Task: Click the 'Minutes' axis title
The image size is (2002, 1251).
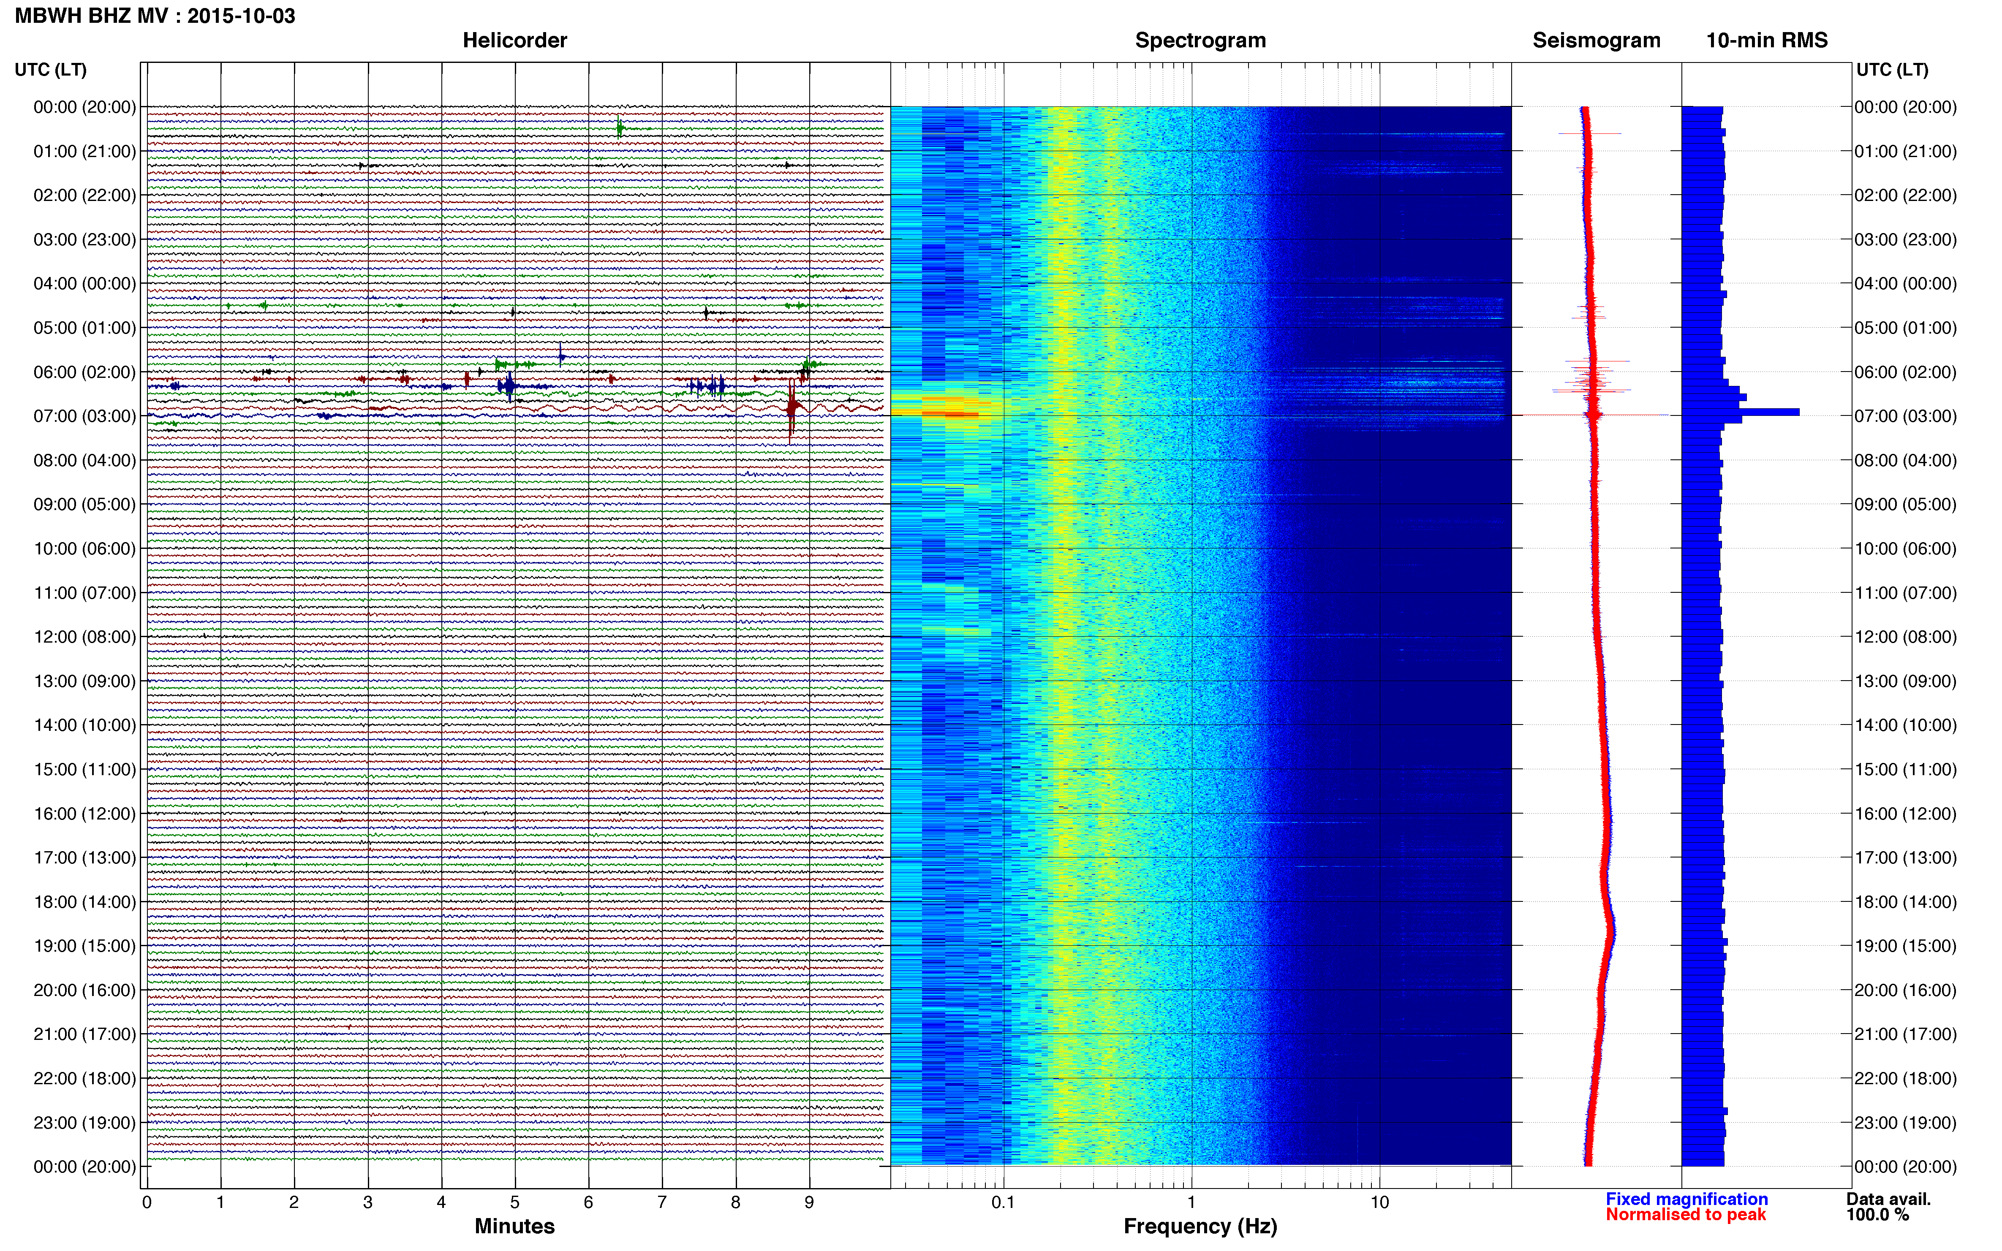Action: point(515,1226)
